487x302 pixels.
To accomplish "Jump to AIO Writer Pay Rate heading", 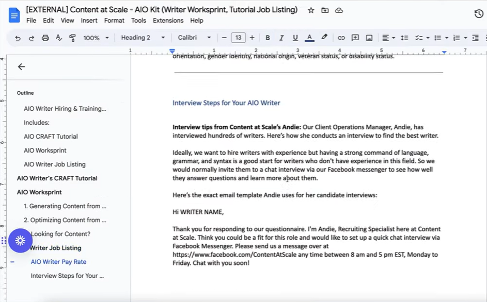I will [x=58, y=262].
